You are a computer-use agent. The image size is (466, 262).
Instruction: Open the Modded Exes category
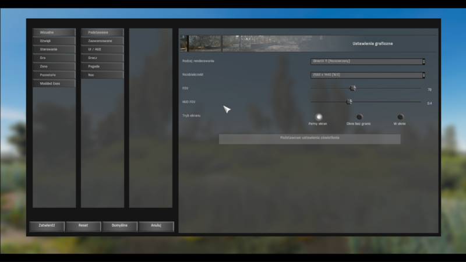coord(54,83)
